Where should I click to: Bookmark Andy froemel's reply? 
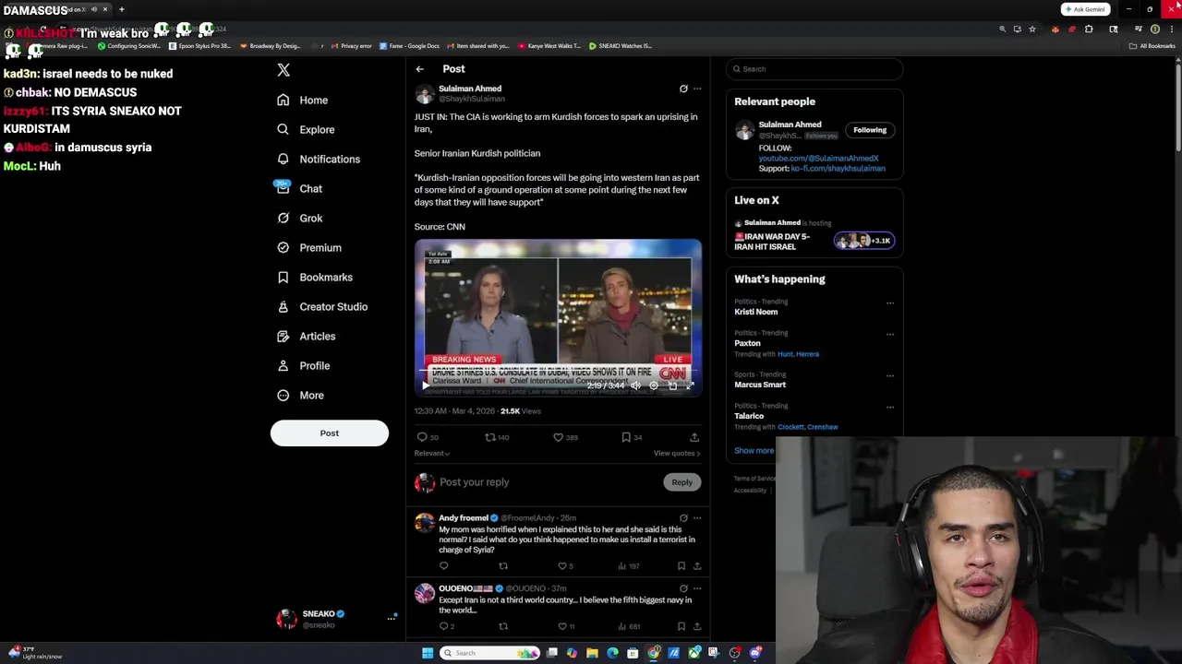pos(681,566)
